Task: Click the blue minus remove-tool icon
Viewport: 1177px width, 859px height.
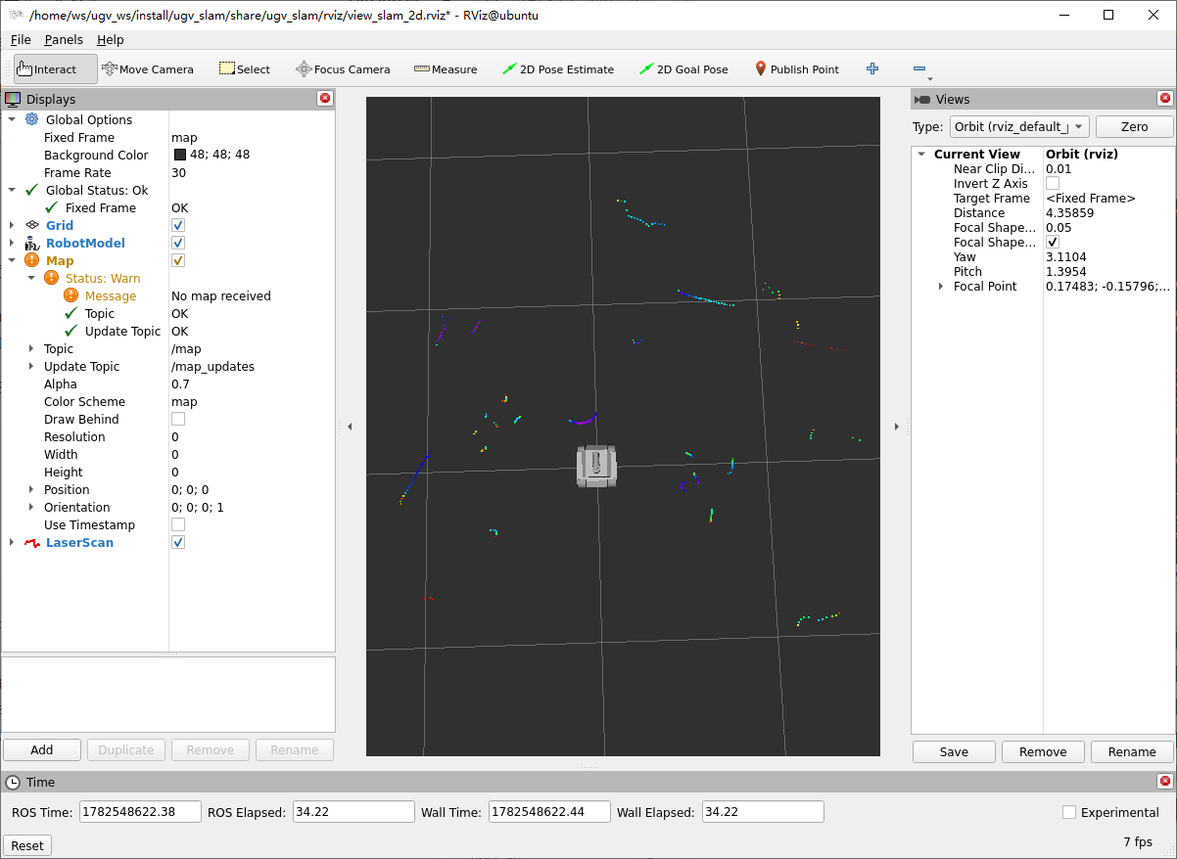Action: (919, 68)
